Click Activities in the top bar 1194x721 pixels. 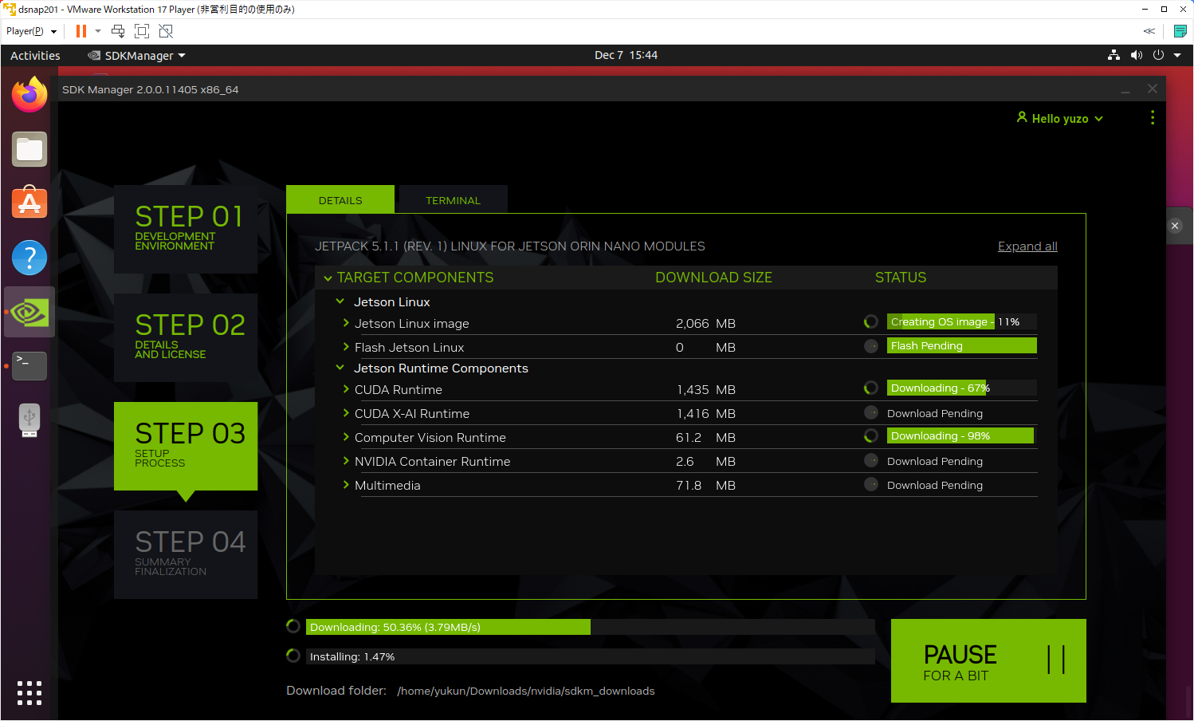pyautogui.click(x=35, y=55)
